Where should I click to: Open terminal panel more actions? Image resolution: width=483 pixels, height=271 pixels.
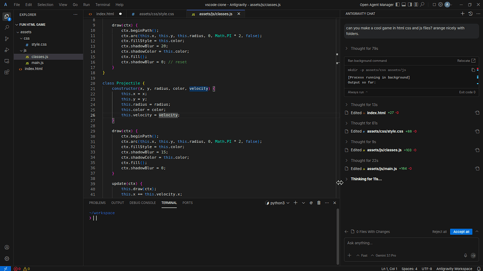pyautogui.click(x=327, y=202)
